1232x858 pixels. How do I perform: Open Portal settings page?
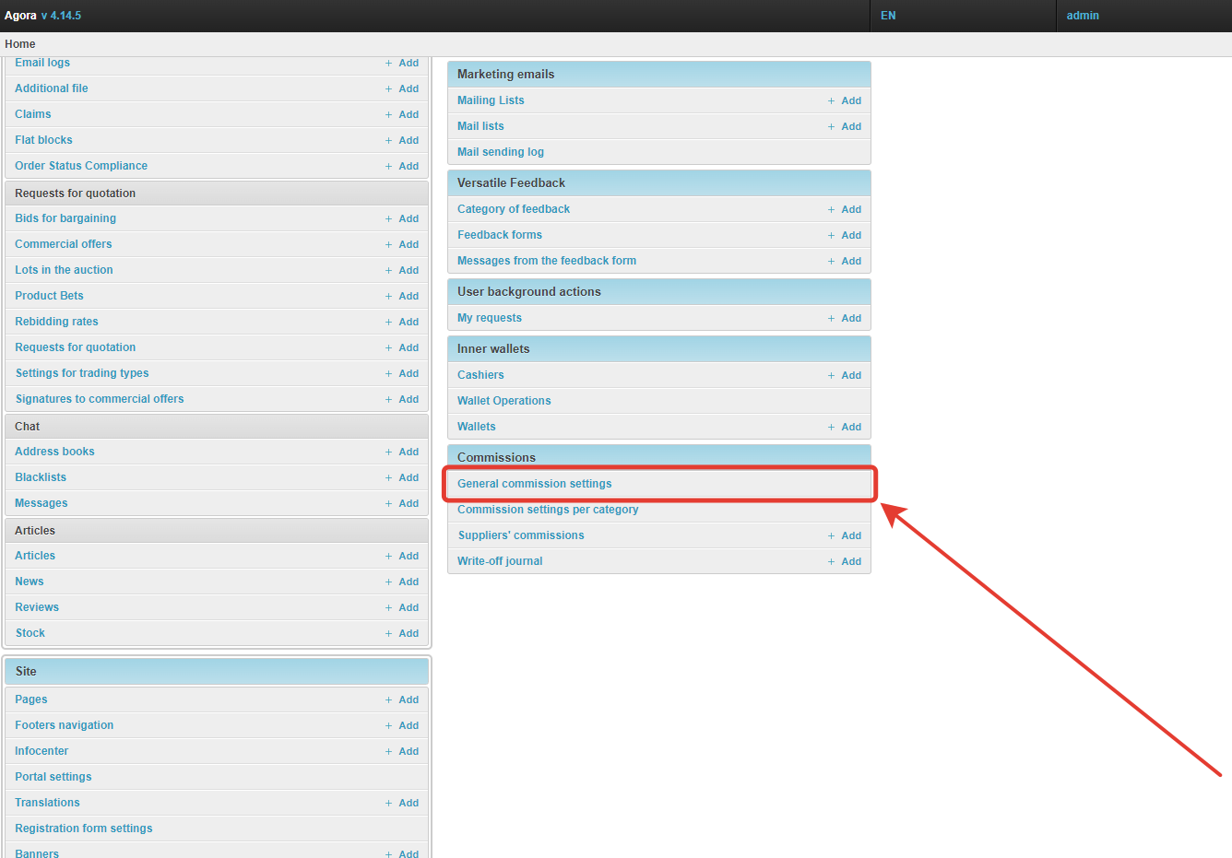pyautogui.click(x=53, y=777)
